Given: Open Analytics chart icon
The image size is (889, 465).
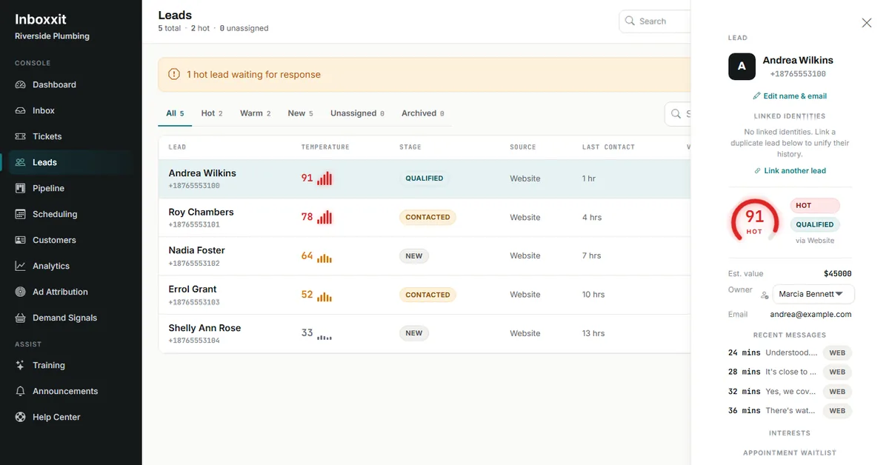Looking at the screenshot, I should (21, 266).
